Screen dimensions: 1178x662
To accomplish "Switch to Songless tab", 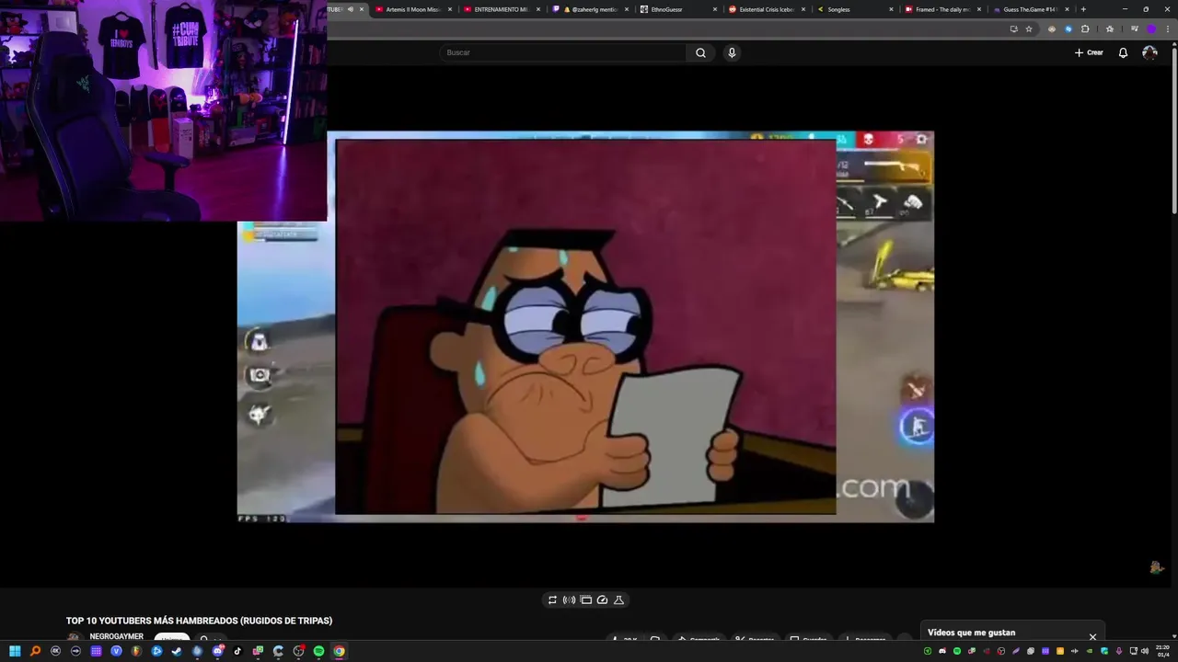I will point(856,9).
